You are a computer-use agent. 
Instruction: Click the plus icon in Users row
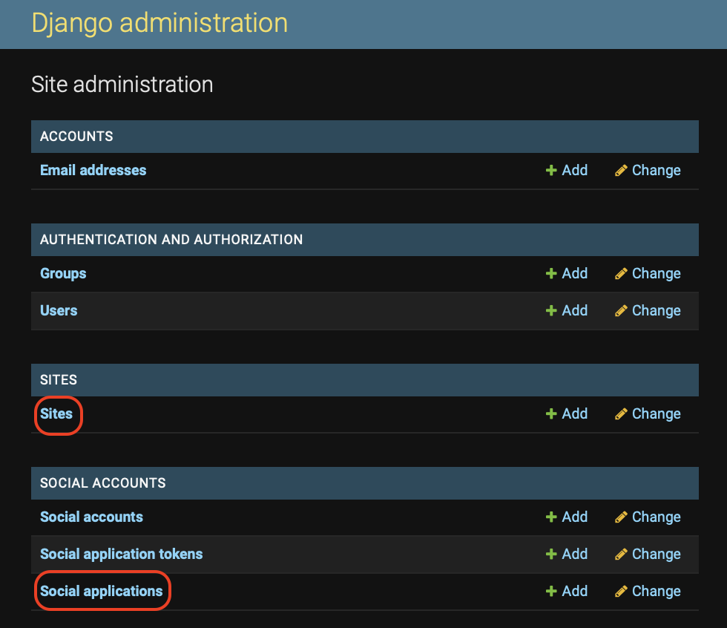tap(550, 310)
